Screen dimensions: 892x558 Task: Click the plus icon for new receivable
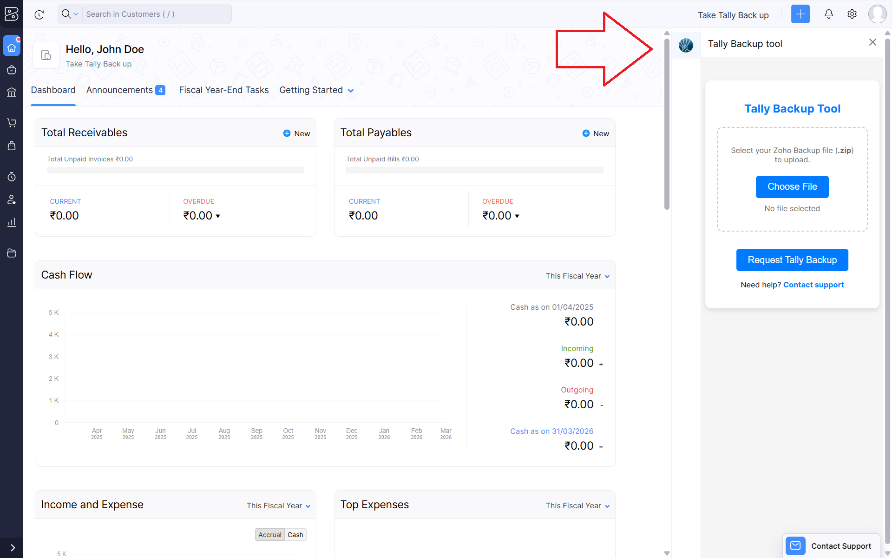tap(287, 133)
